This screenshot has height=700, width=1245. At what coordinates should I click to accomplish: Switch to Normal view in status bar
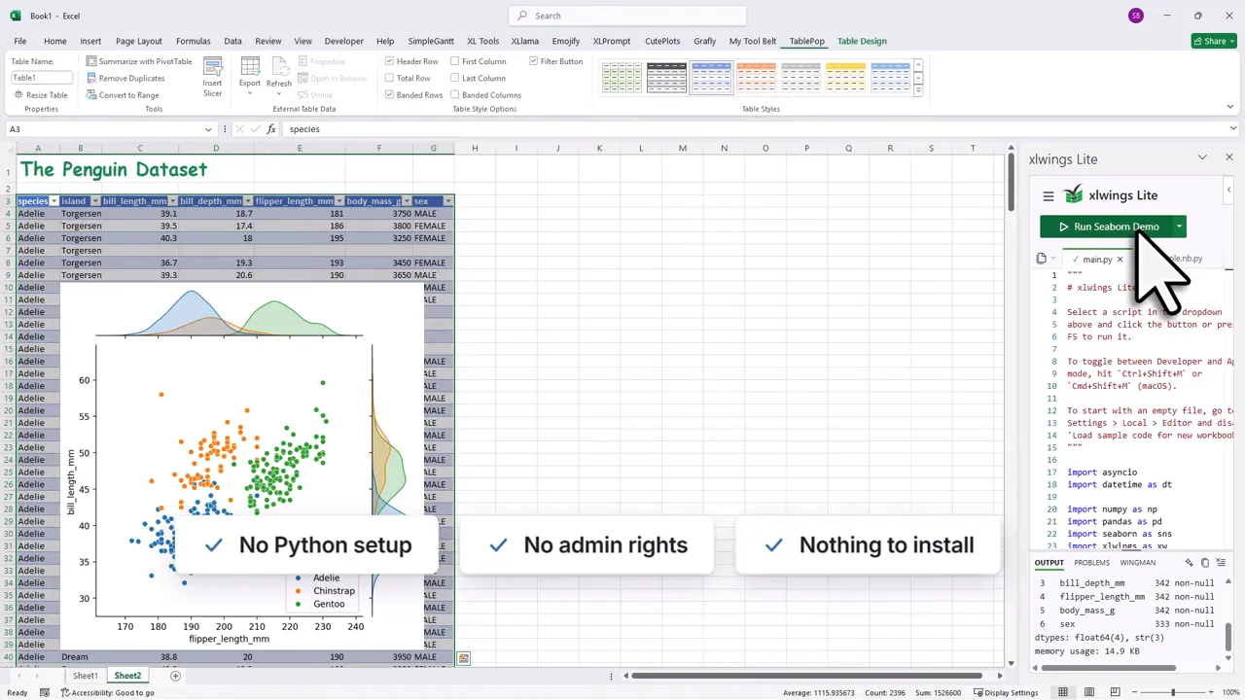coord(1063,692)
